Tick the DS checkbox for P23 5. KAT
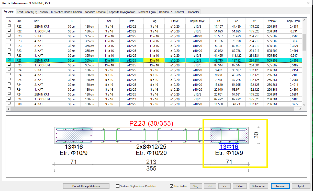The width and height of the screenshot is (313, 191). pos(9,35)
